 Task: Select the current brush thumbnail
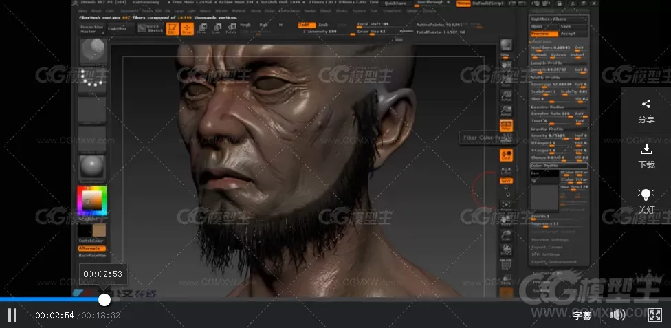(92, 51)
